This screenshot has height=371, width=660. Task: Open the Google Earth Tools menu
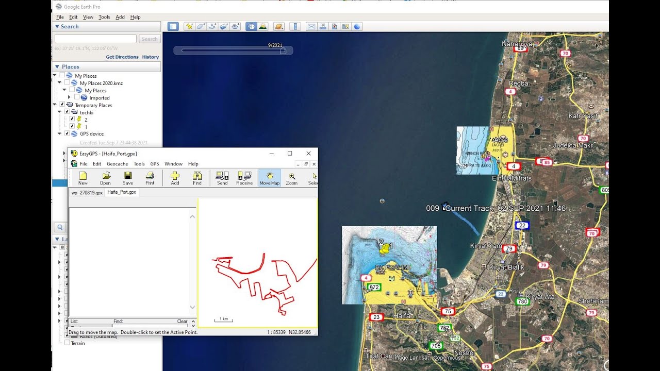click(x=104, y=17)
